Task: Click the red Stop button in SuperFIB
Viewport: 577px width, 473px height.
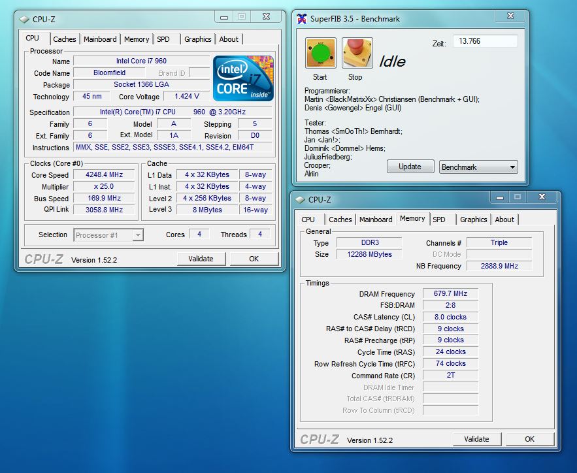Action: tap(357, 54)
